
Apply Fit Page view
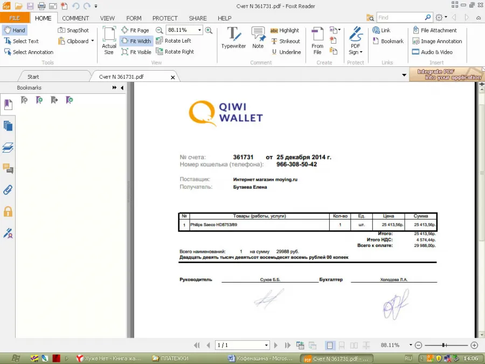click(135, 30)
